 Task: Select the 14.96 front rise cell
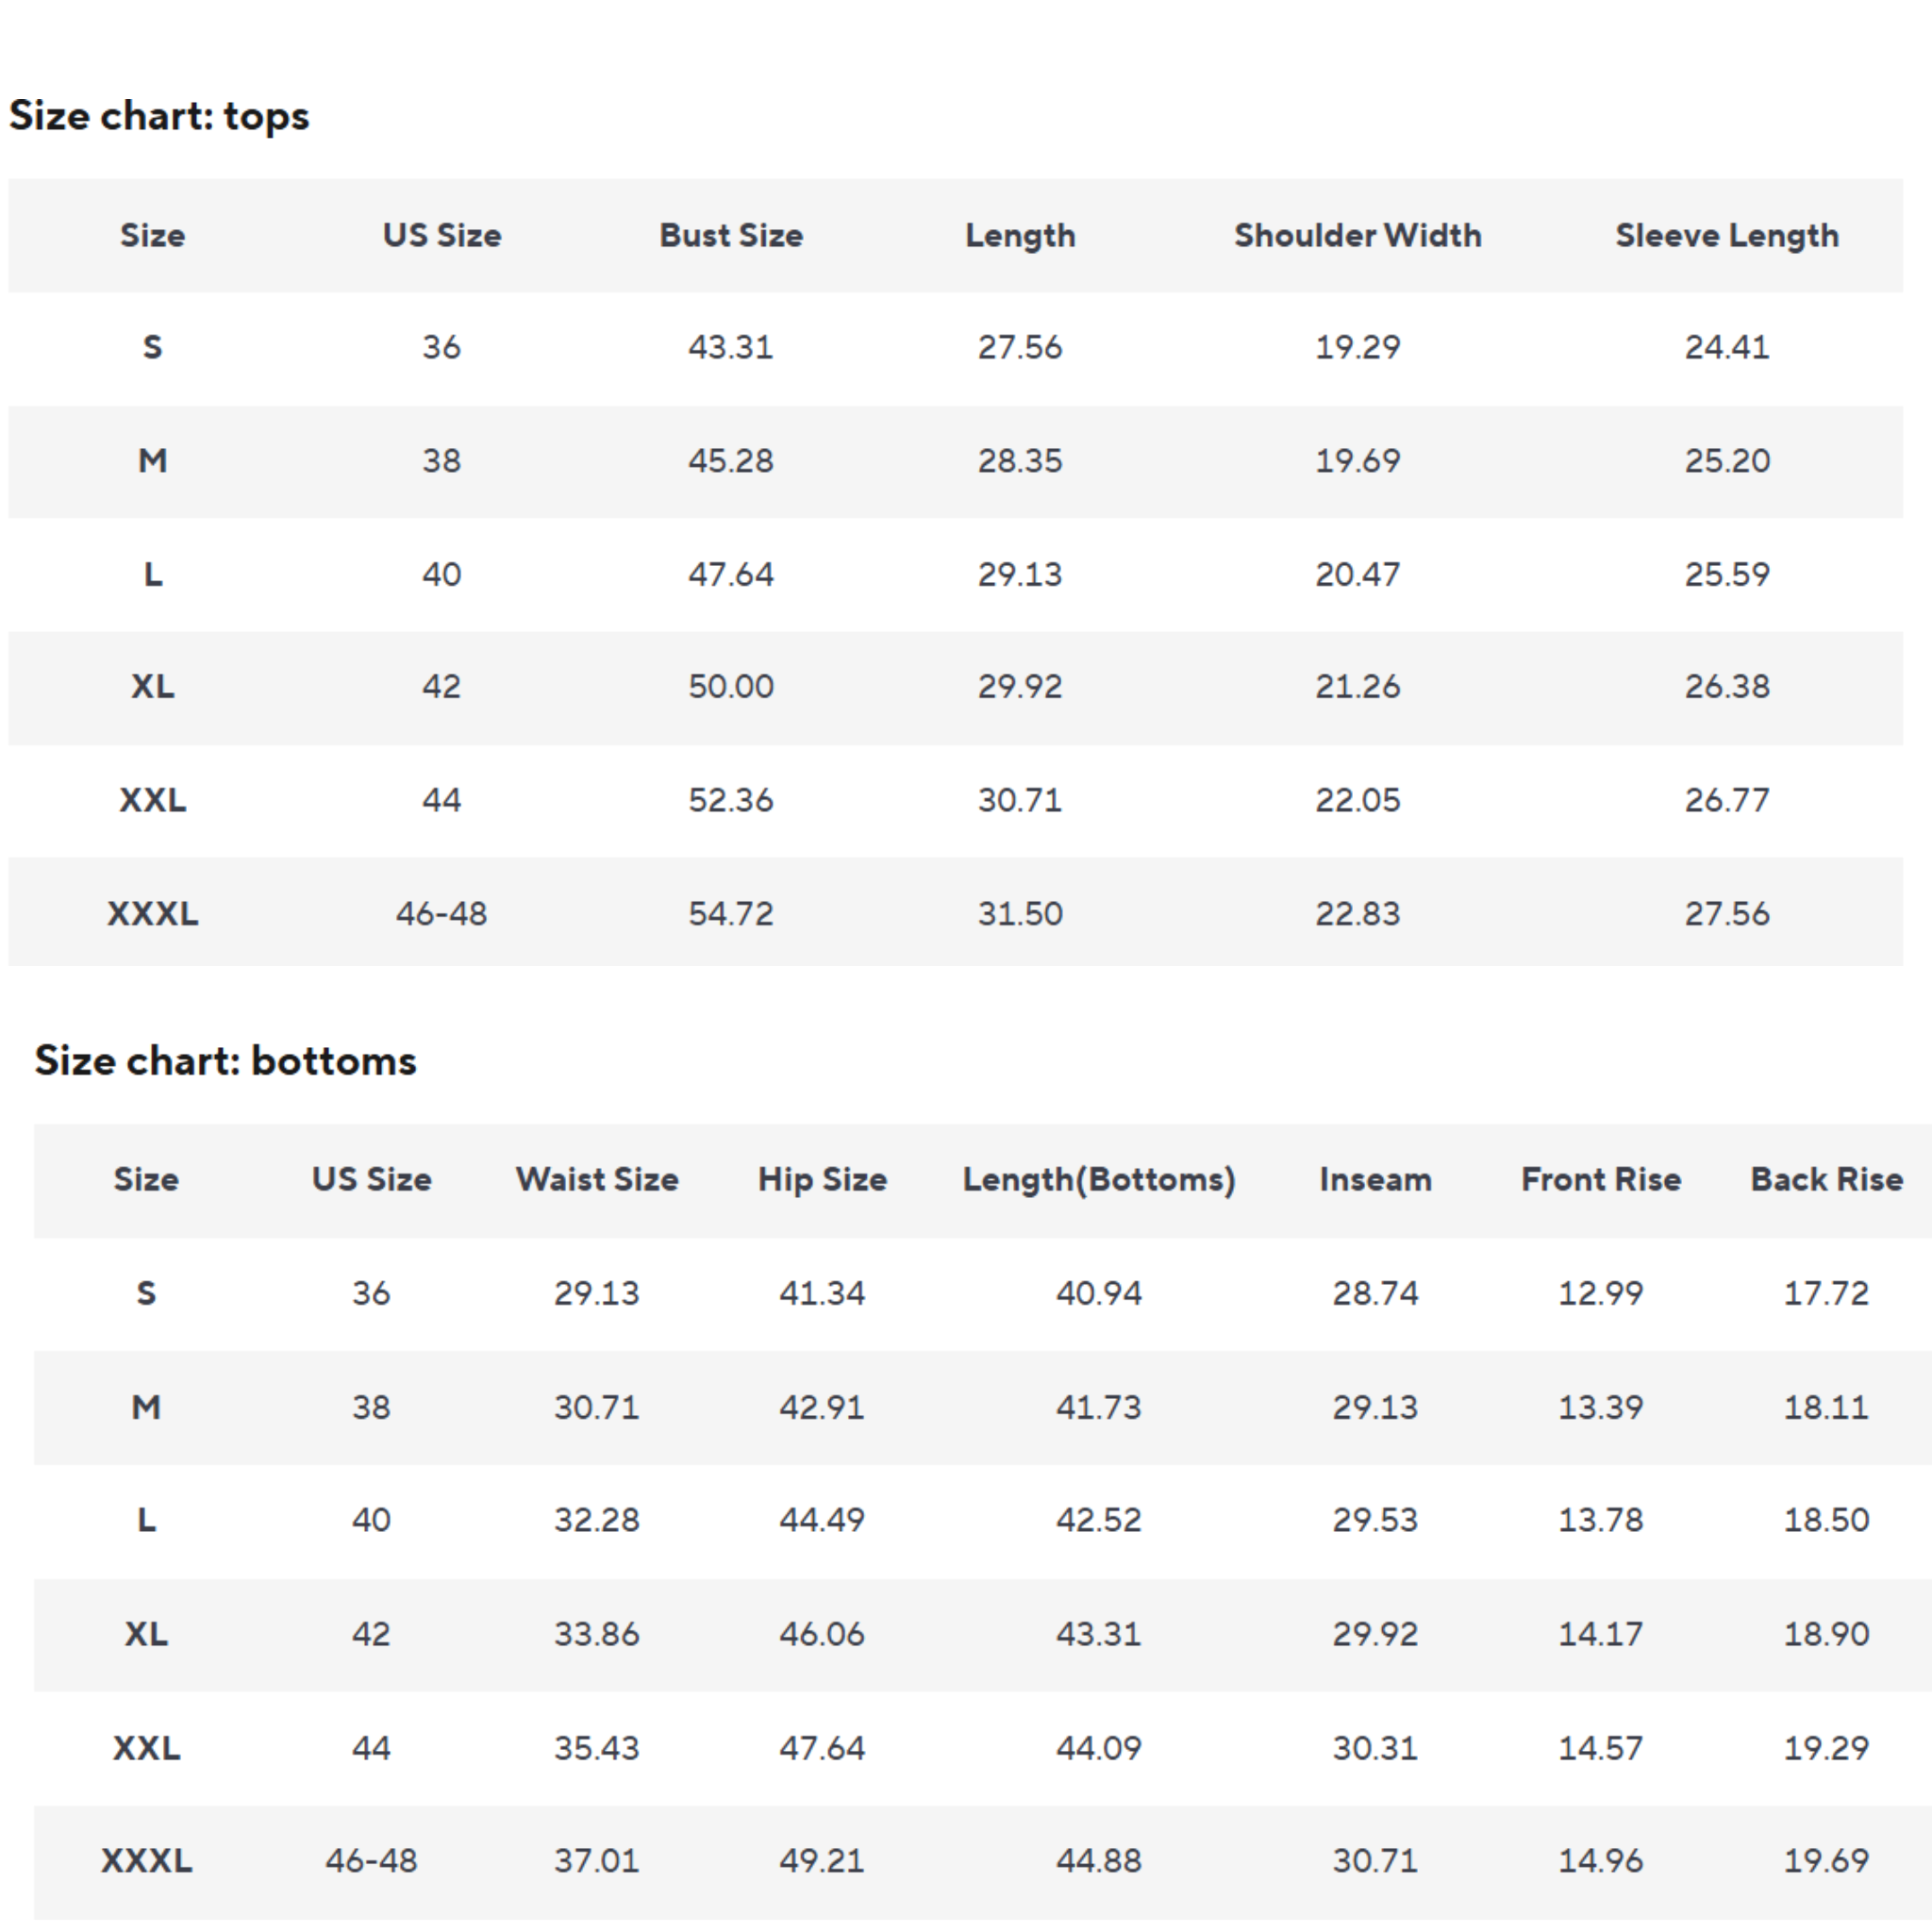pos(1600,1861)
